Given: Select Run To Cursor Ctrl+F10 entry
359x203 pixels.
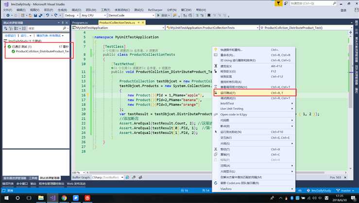Looking at the screenshot, I should coord(254,132).
